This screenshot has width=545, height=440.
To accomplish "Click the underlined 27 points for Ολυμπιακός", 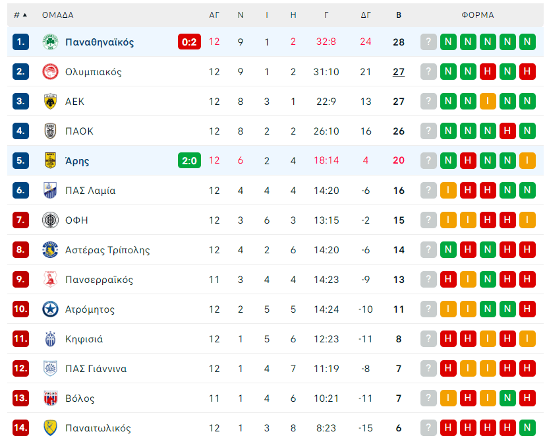I will click(399, 72).
